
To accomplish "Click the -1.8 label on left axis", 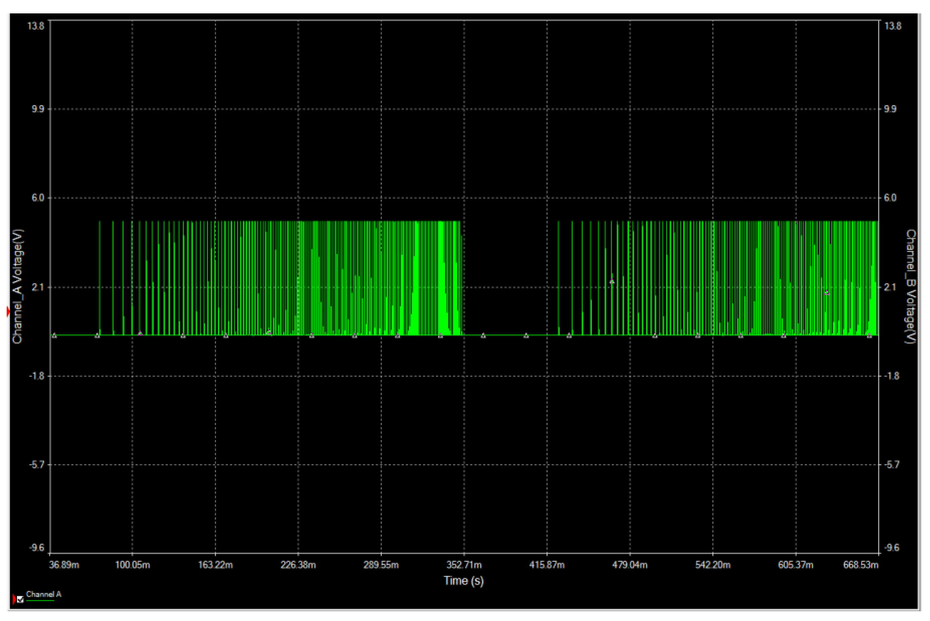I will pyautogui.click(x=36, y=376).
